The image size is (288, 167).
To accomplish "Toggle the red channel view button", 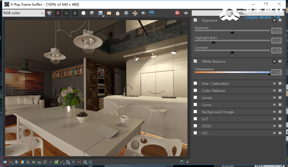I will coord(58,13).
